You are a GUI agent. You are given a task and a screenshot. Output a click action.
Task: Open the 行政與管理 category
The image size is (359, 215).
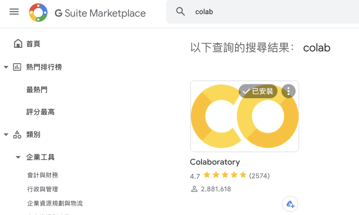click(x=42, y=189)
